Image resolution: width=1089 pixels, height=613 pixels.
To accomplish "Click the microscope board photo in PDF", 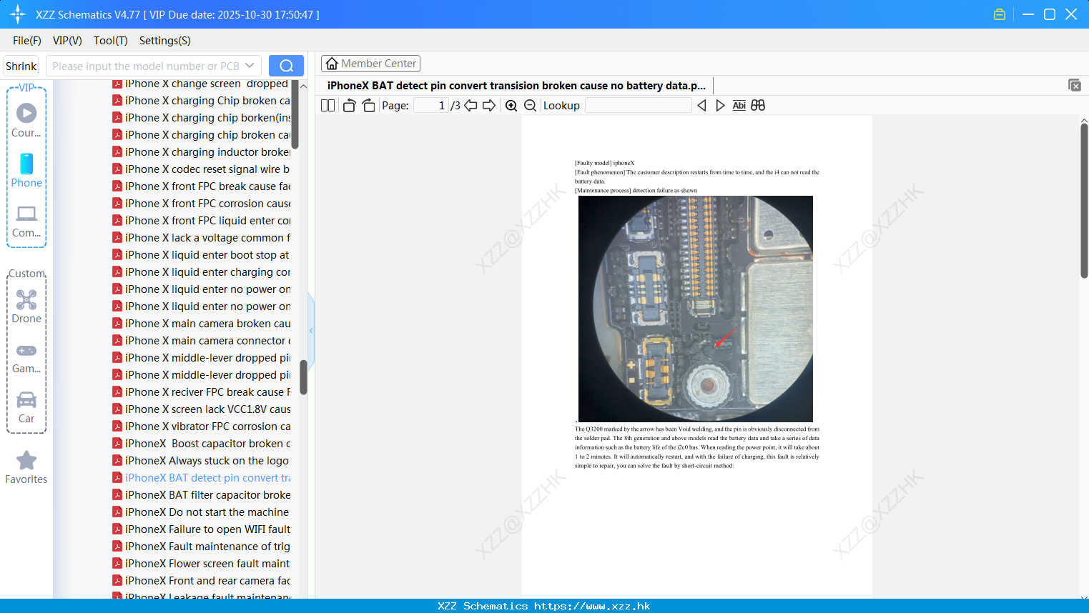I will pyautogui.click(x=695, y=309).
